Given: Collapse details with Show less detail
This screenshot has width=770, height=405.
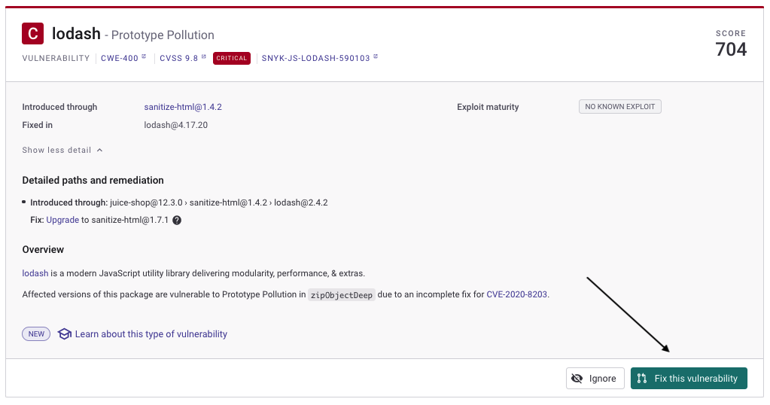Looking at the screenshot, I should 56,150.
